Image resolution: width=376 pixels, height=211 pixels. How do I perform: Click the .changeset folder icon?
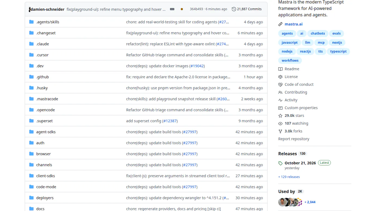(31, 33)
